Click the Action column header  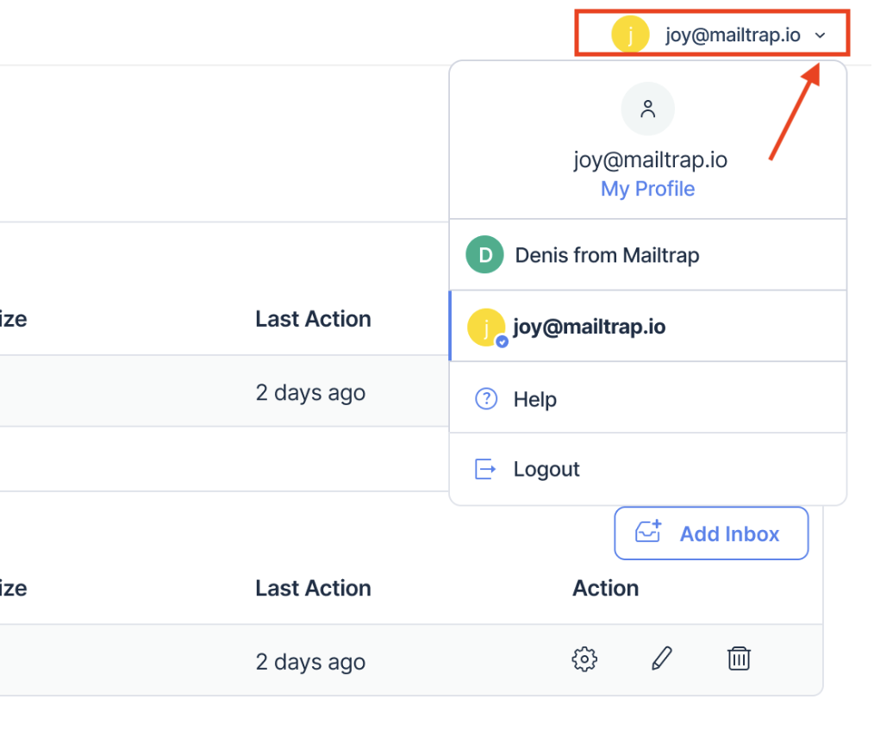coord(606,588)
